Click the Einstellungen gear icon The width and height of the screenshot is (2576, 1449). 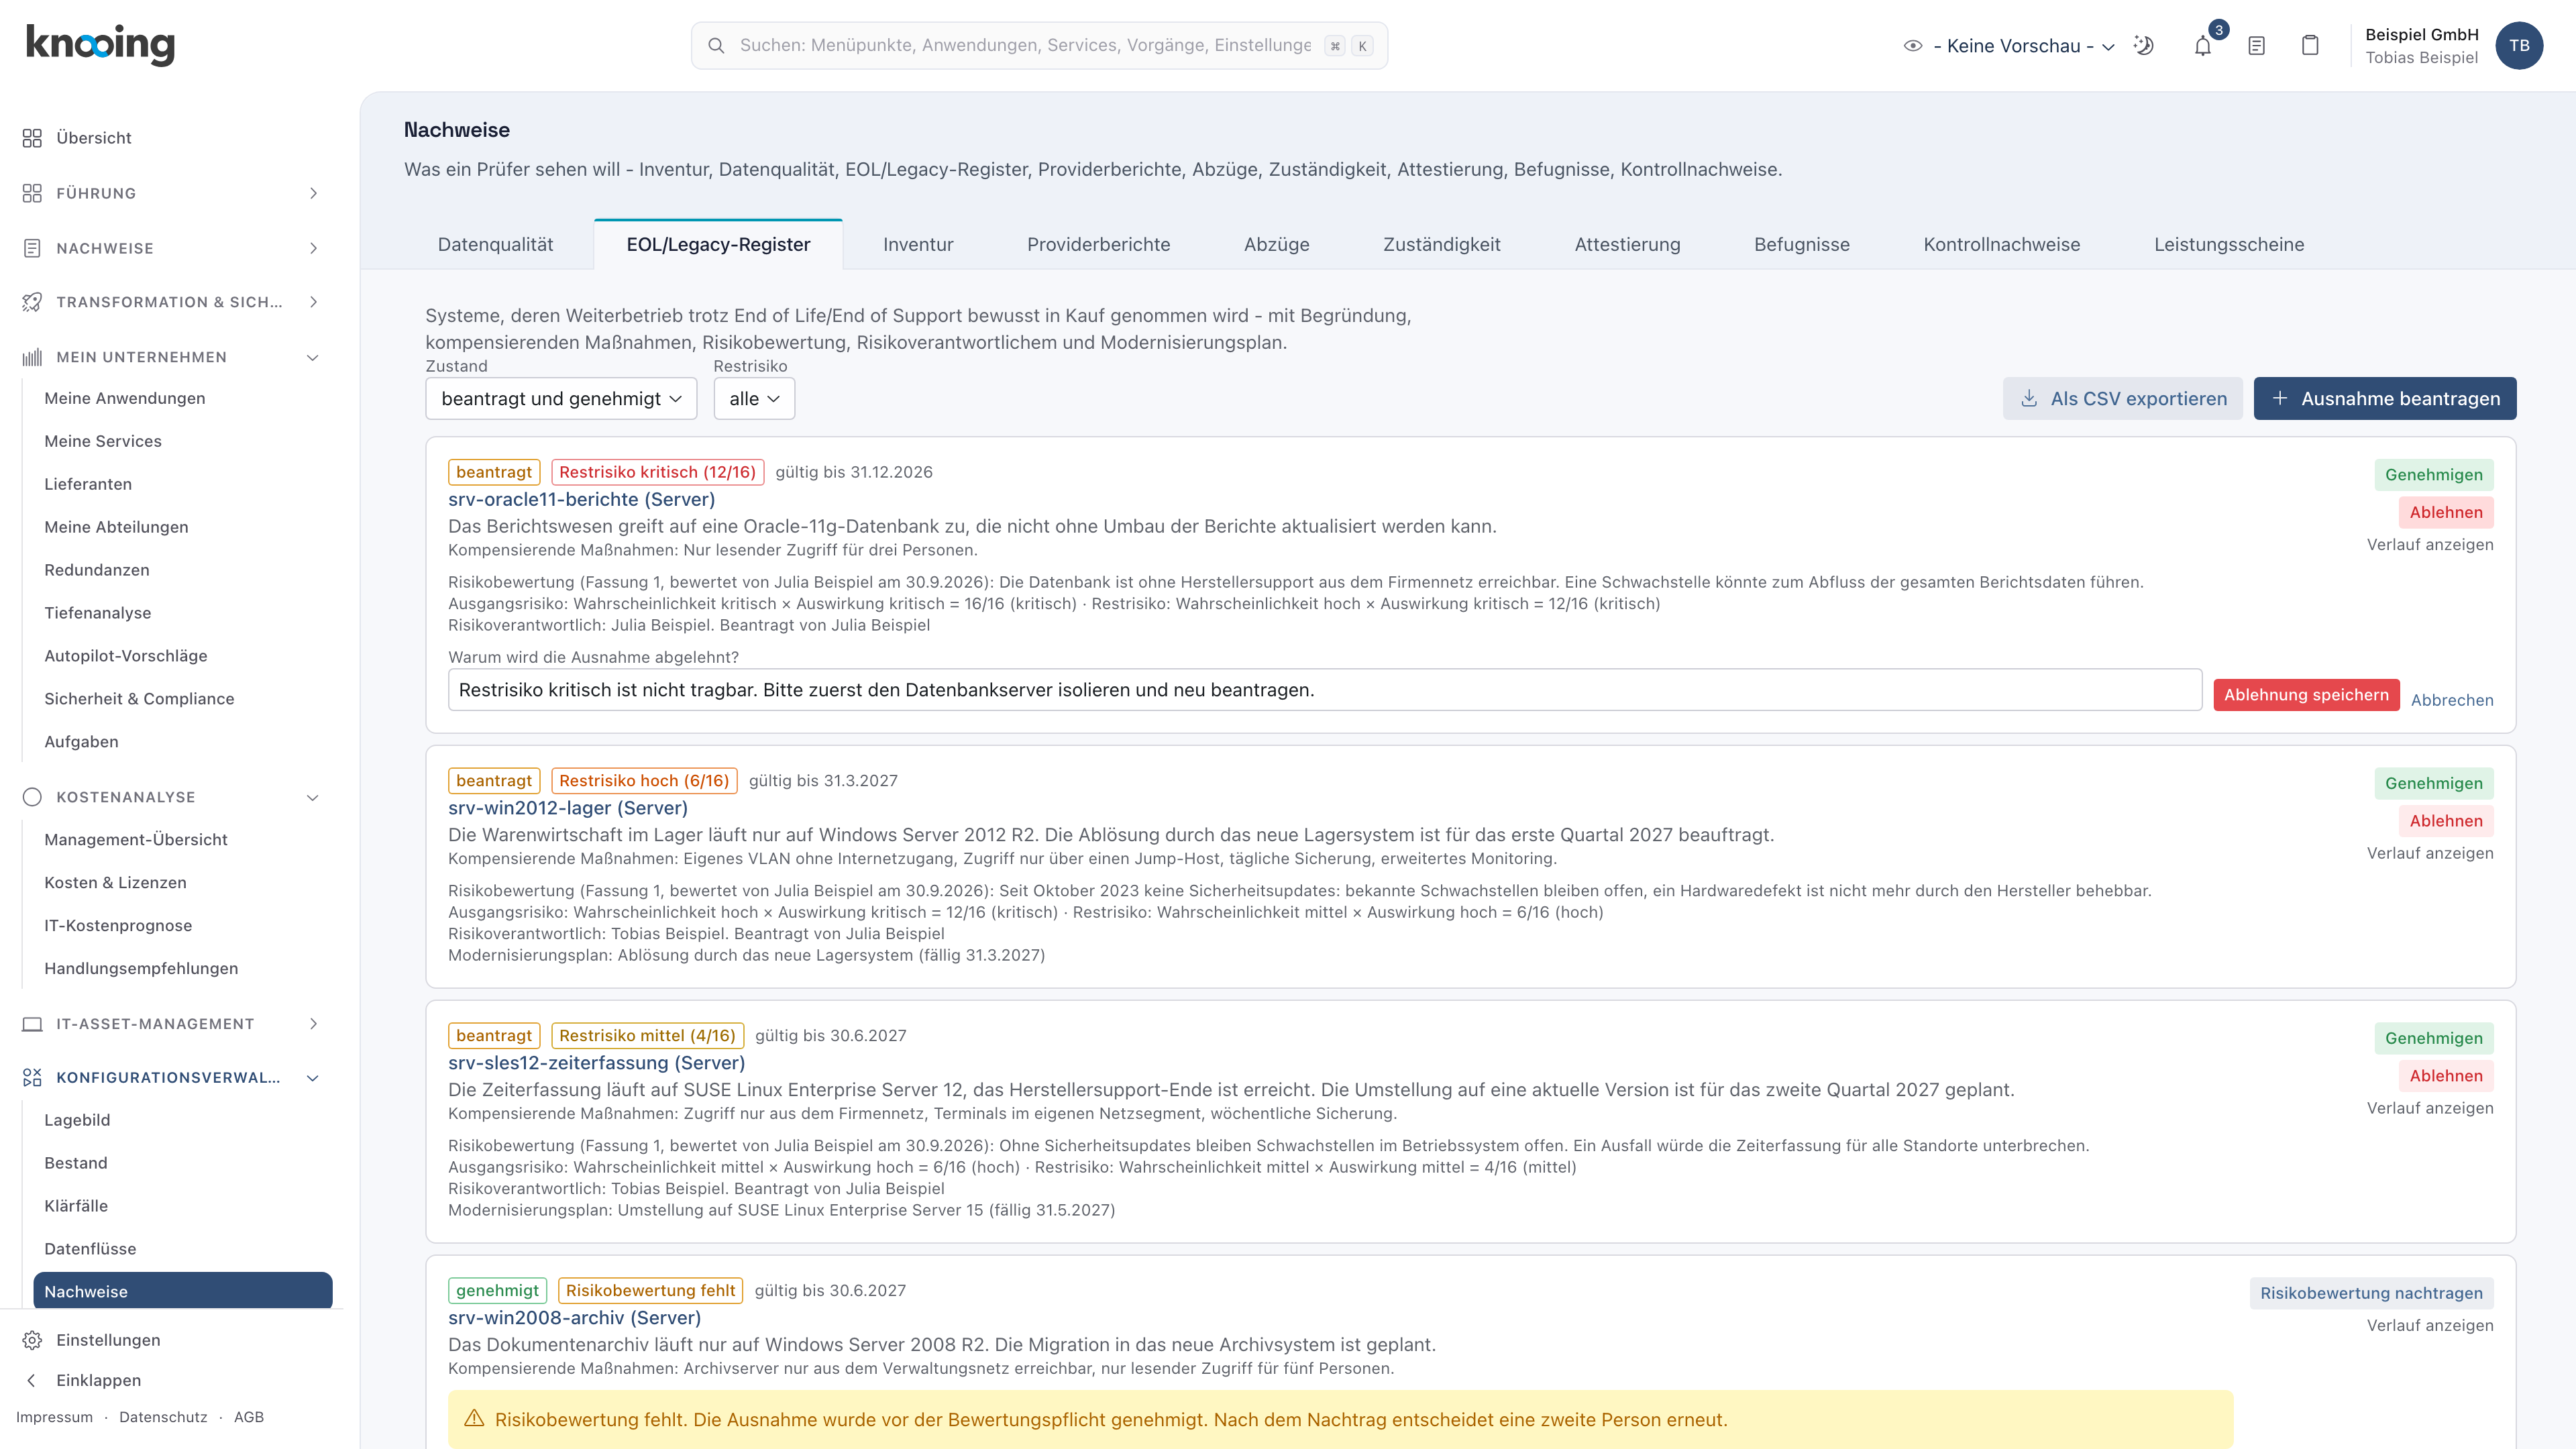(x=32, y=1340)
